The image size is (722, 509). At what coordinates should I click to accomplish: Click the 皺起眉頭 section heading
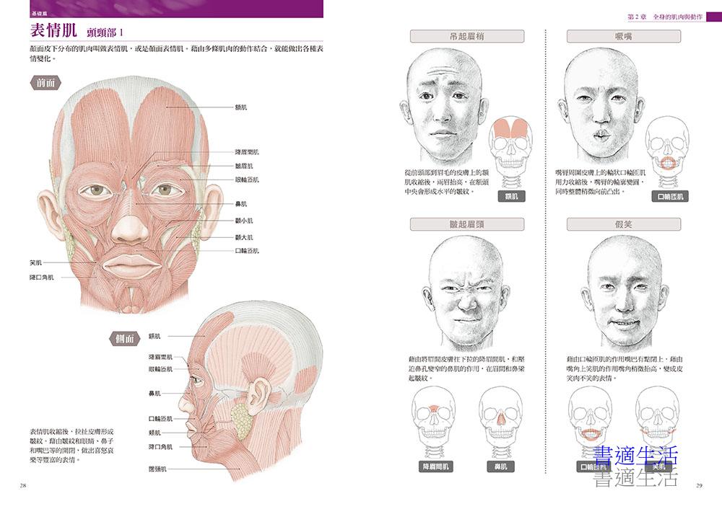tap(467, 224)
